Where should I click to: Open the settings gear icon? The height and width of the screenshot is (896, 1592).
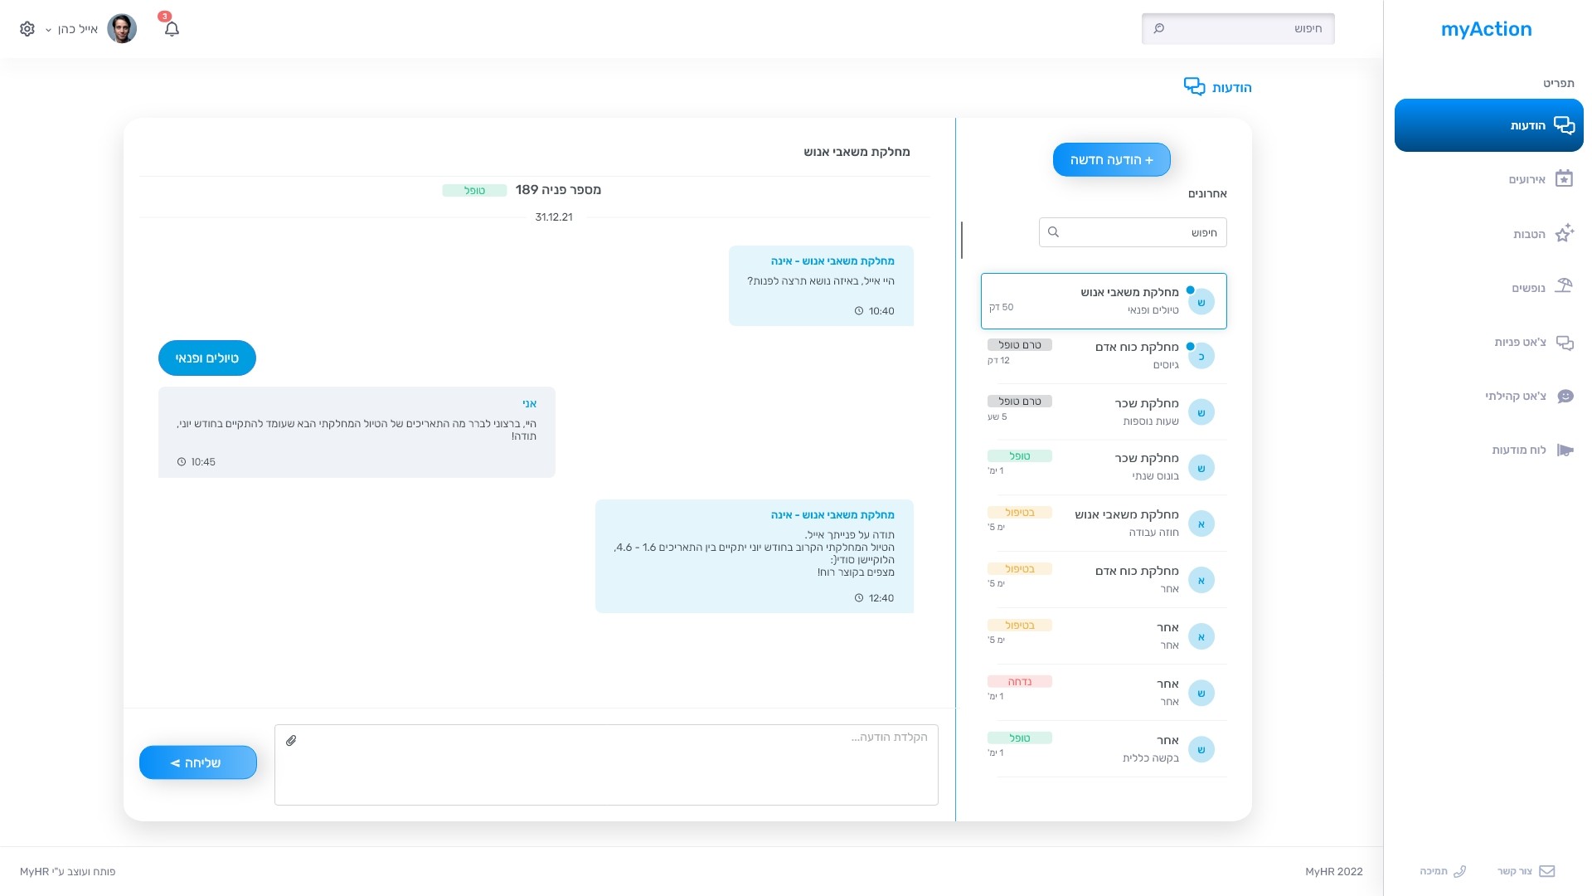(27, 29)
